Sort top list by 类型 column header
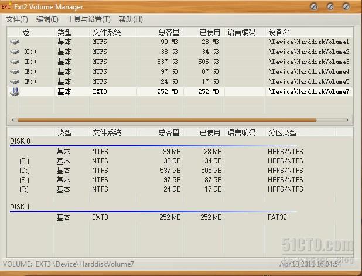Viewport: 362px width, 276px height. (x=72, y=32)
